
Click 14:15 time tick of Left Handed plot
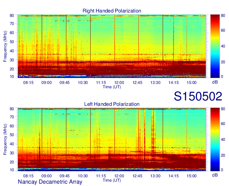tap(173, 176)
